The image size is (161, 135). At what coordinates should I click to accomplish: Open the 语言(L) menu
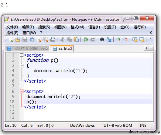(x=94, y=27)
